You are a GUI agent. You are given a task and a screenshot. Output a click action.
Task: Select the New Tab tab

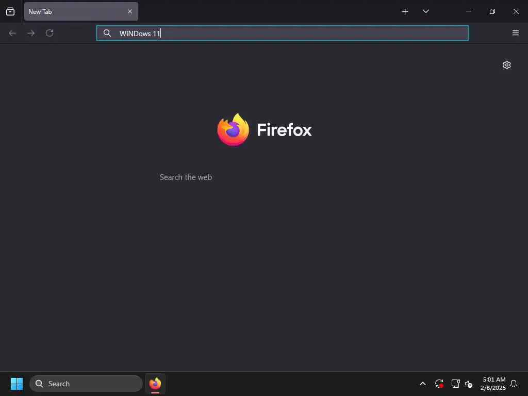coord(81,11)
